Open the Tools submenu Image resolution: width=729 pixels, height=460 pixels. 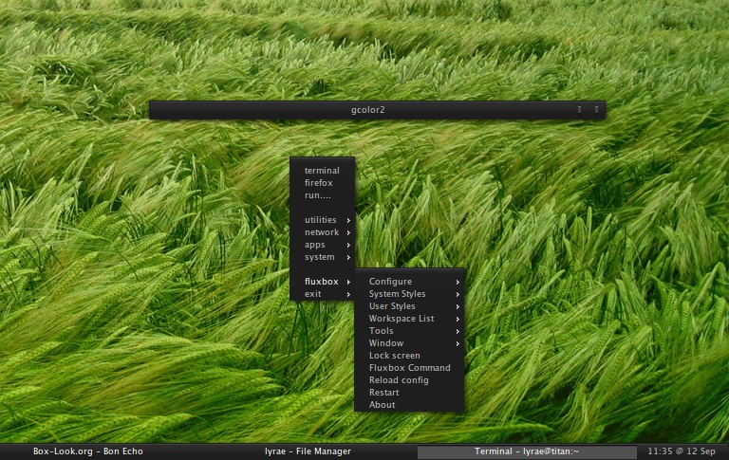(x=410, y=331)
